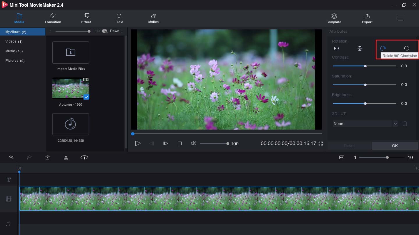This screenshot has height=235, width=419.
Task: Toggle the checkmark on Autumn - 1990
Action: click(x=86, y=97)
